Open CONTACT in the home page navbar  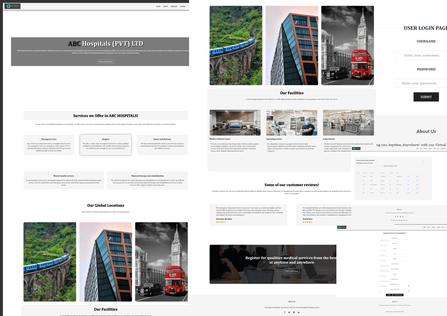(183, 6)
